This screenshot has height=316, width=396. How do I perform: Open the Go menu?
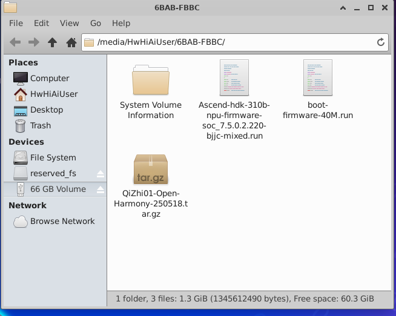tap(96, 23)
